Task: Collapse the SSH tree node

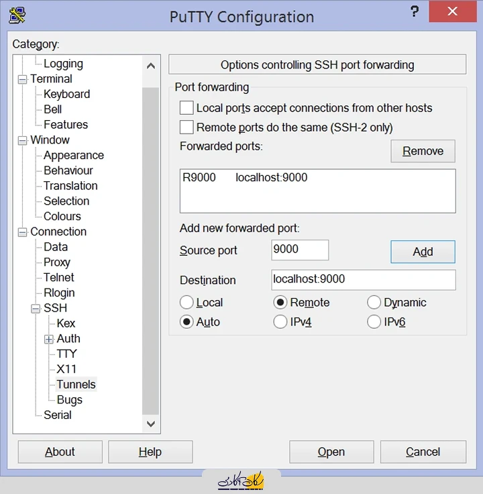Action: point(36,309)
